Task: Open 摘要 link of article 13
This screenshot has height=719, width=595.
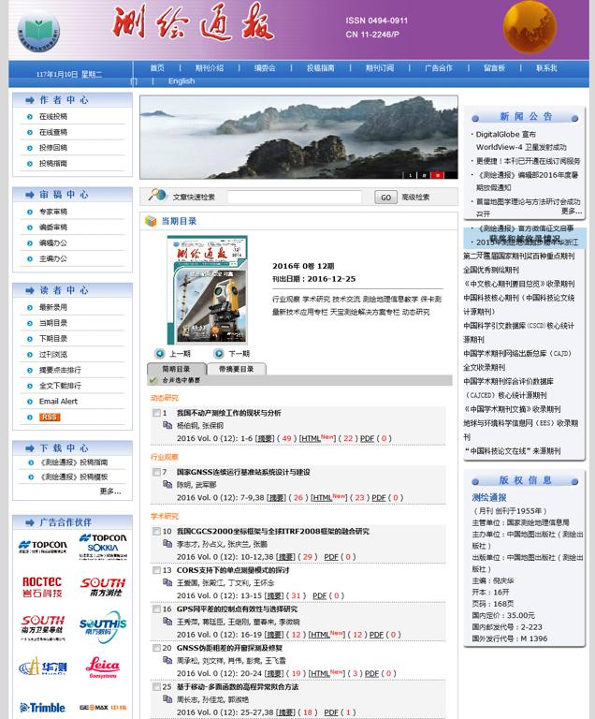Action: point(276,595)
